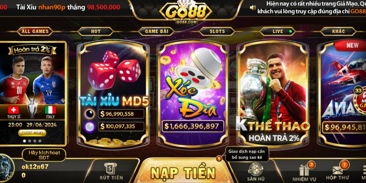The height and width of the screenshot is (183, 366).
Task: Open the Hộp Thư mailbox icon
Action: tap(338, 170)
